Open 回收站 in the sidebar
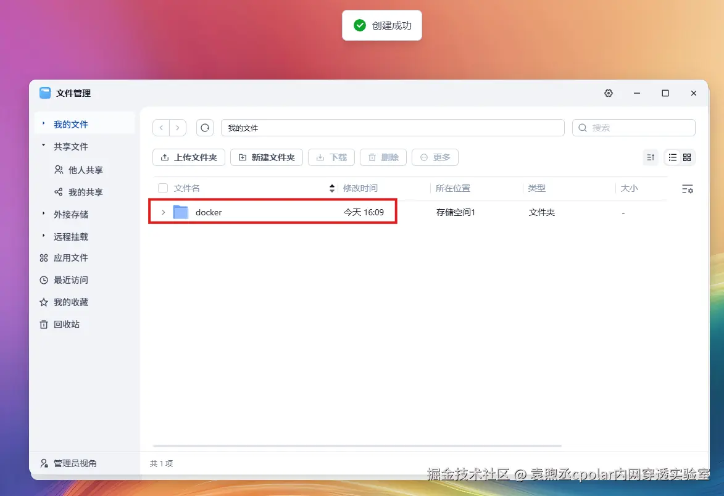The height and width of the screenshot is (496, 724). (x=60, y=324)
